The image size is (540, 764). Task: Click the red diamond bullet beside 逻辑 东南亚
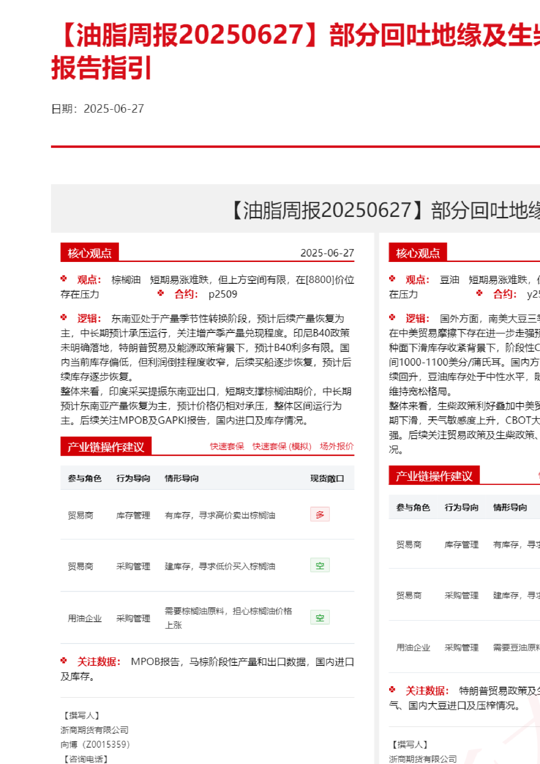(x=64, y=317)
